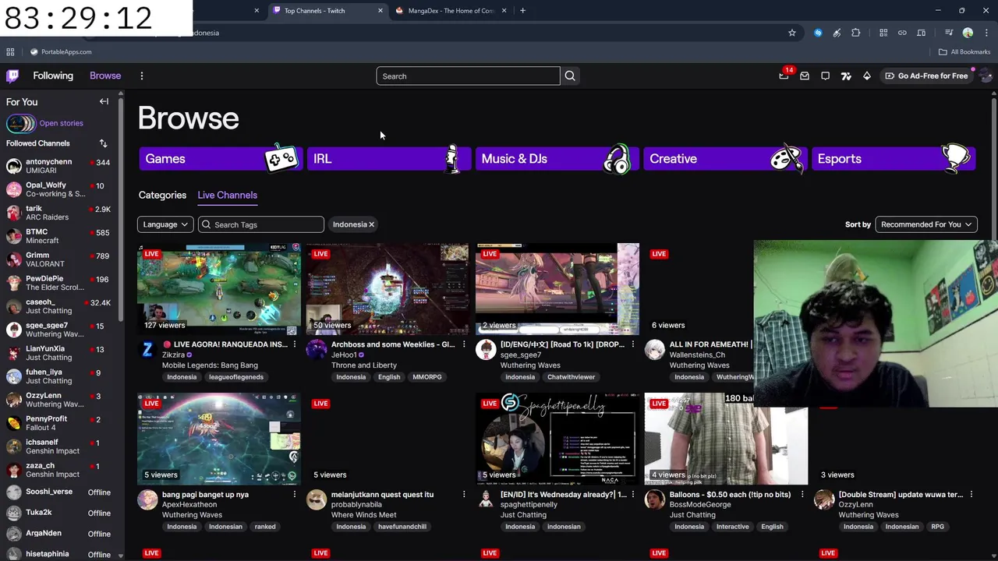Open the Browse nav link
998x561 pixels.
(105, 76)
